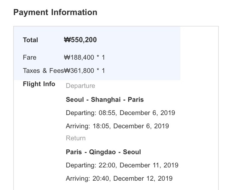Select the fare amount ₩188,400 * 1
This screenshot has width=232, height=190.
(x=84, y=58)
